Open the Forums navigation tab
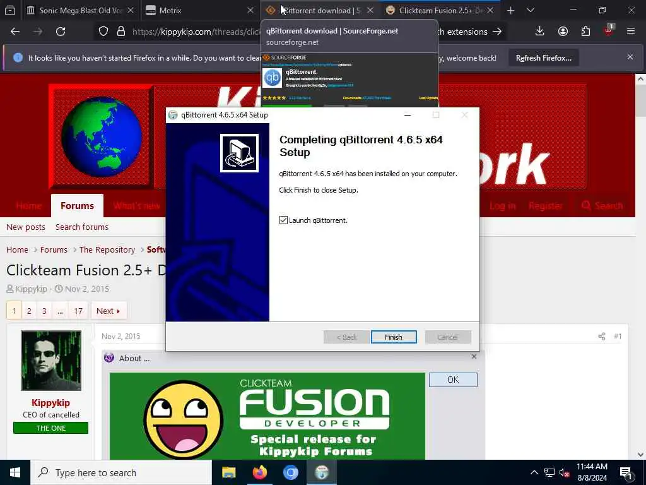The height and width of the screenshot is (485, 646). point(77,205)
